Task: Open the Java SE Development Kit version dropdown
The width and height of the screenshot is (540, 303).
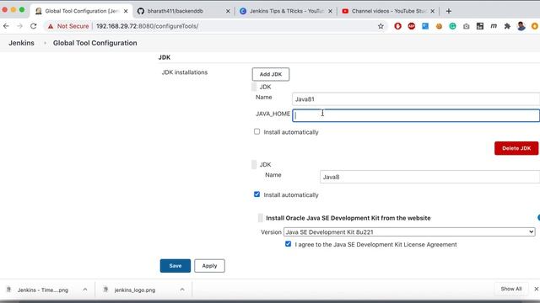Action: coord(409,232)
